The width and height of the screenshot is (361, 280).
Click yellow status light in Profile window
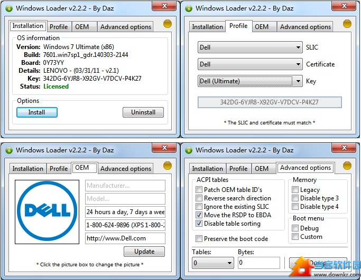pos(347,24)
